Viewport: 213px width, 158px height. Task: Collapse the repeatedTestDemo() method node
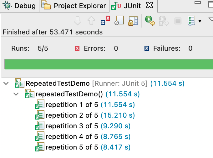[16, 94]
